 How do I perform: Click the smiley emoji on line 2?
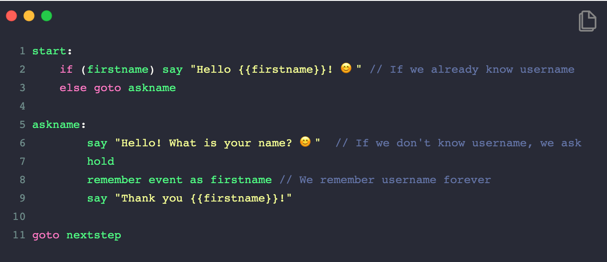tap(346, 69)
